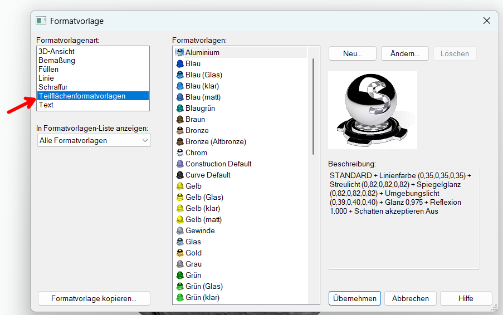Select the Grau list entry text
503x315 pixels.
194,264
